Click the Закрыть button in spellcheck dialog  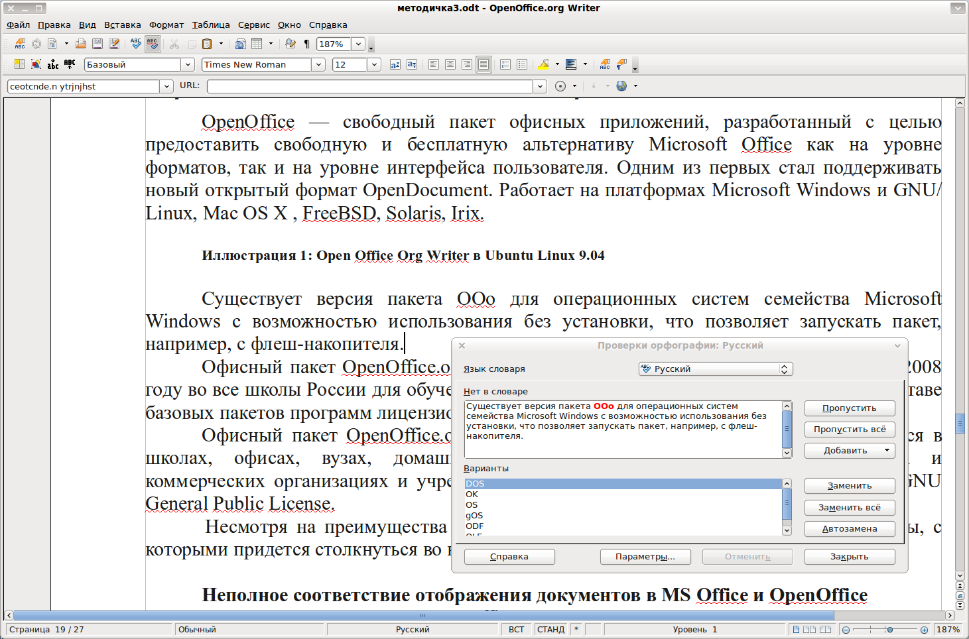point(850,556)
